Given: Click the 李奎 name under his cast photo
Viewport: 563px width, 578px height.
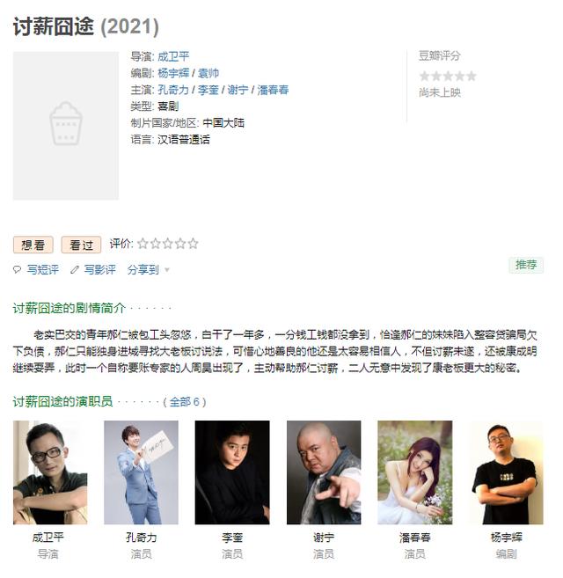Looking at the screenshot, I should click(x=232, y=538).
